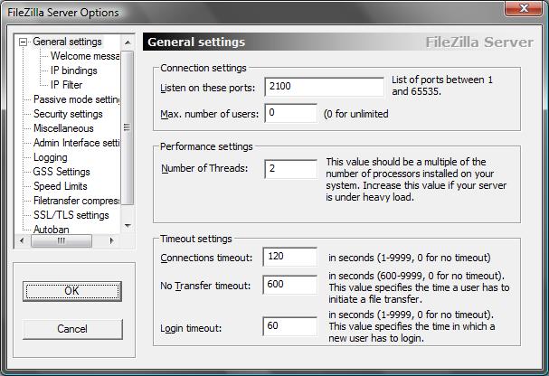
Task: Select Passive mode settings tree item
Action: click(76, 99)
